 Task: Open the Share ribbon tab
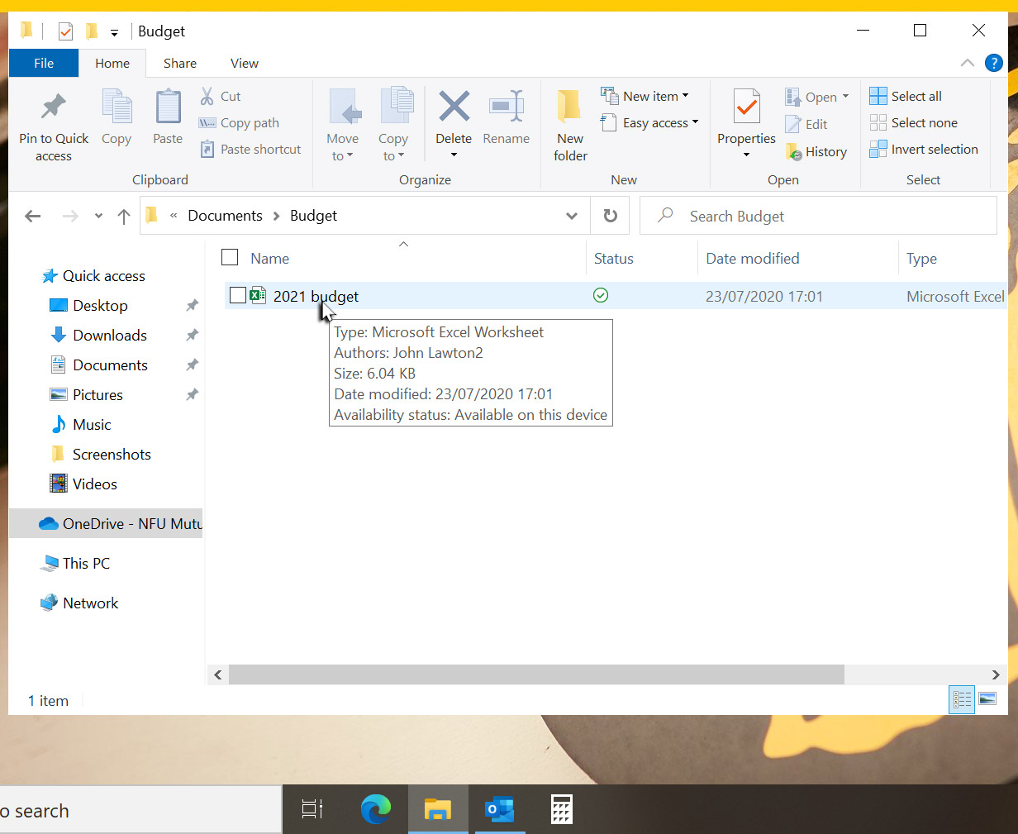[179, 64]
